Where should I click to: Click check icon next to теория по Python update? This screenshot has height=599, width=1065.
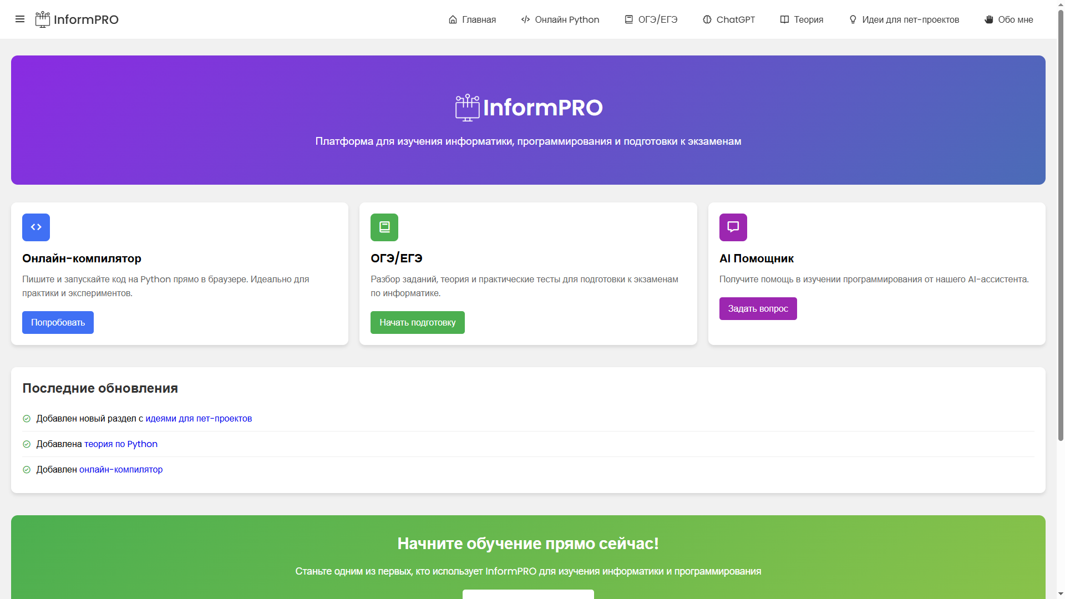tap(27, 444)
